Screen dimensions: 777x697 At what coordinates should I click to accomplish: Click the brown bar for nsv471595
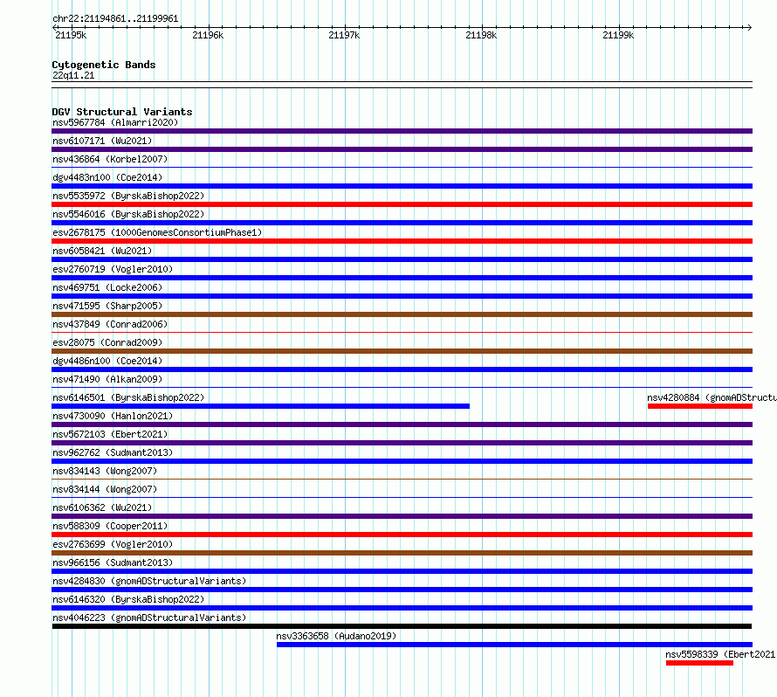pyautogui.click(x=402, y=314)
